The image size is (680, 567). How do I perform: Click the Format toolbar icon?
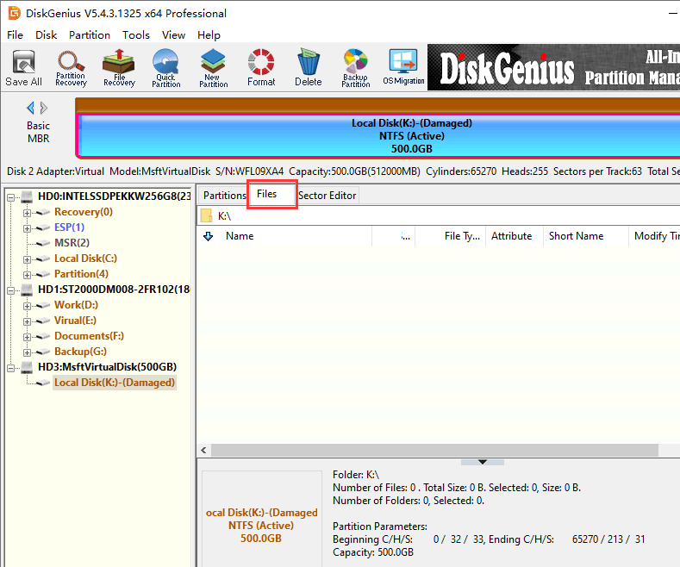[x=261, y=68]
